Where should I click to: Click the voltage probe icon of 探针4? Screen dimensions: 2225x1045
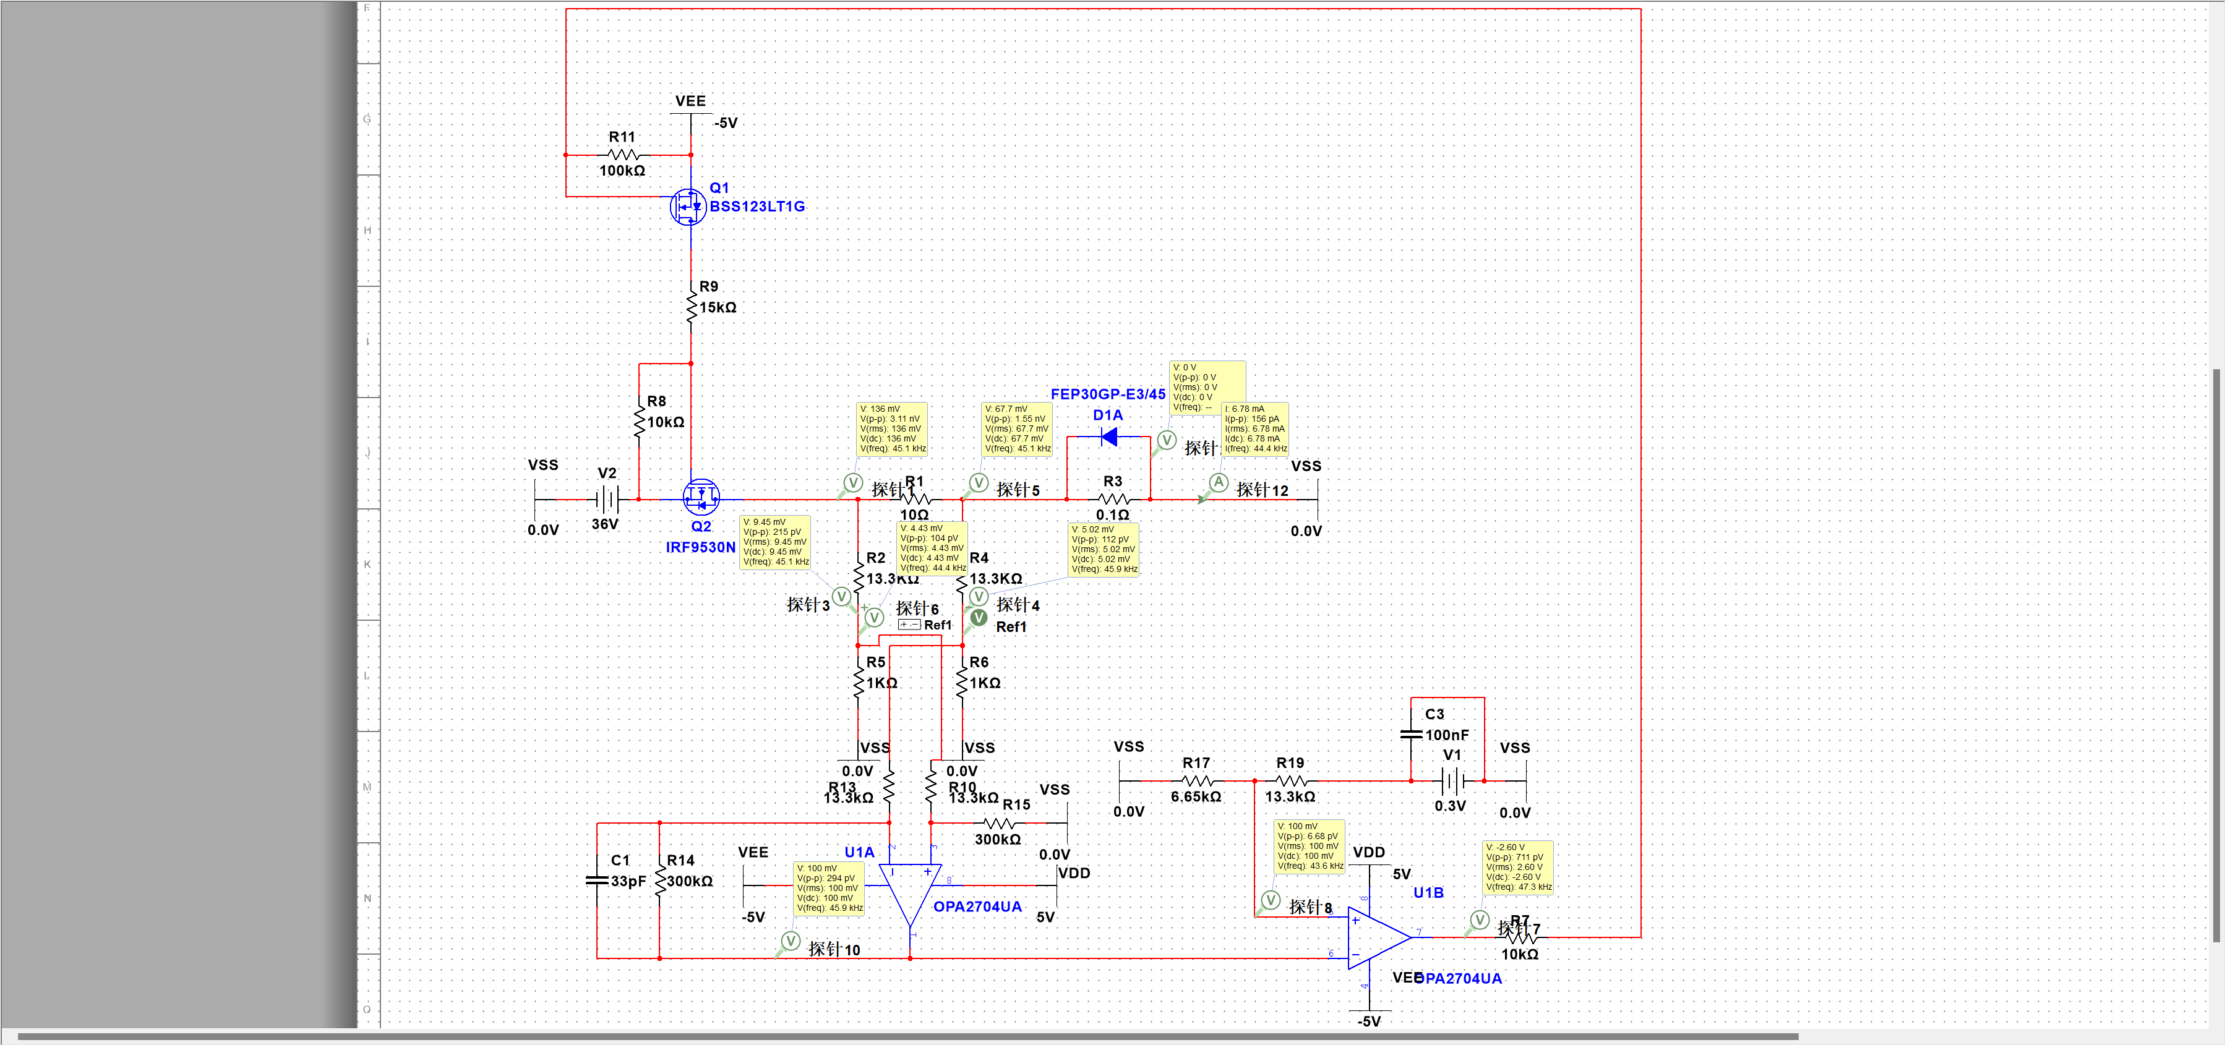(x=979, y=596)
